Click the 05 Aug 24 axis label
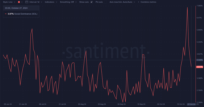The width and height of the screenshot is (204, 107). (x=82, y=104)
